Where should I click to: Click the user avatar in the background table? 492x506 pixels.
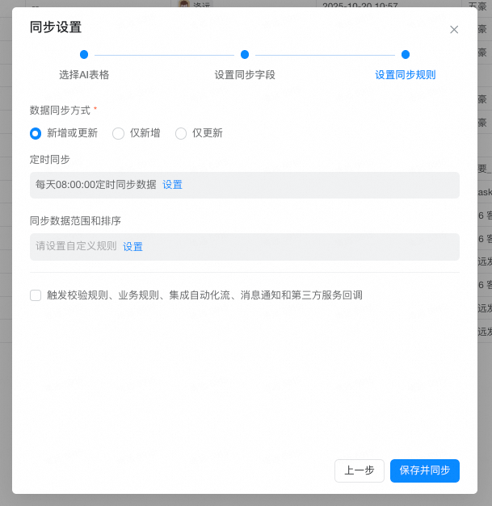[x=183, y=4]
